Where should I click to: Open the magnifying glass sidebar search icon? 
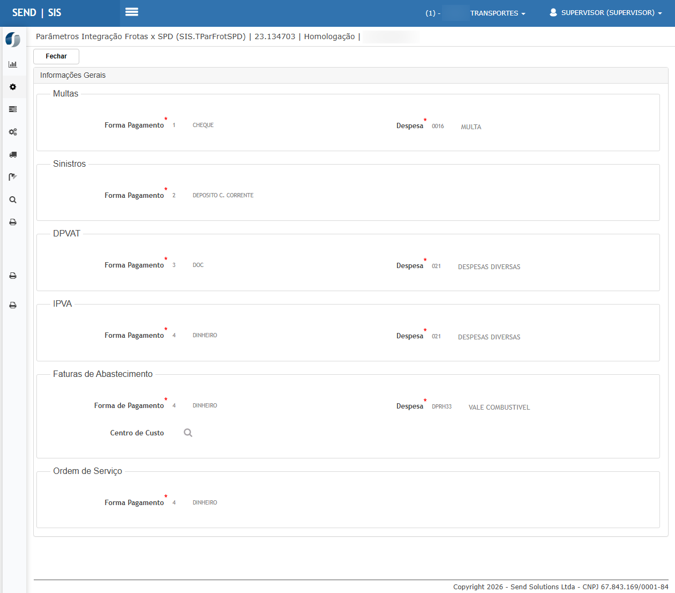pyautogui.click(x=13, y=200)
